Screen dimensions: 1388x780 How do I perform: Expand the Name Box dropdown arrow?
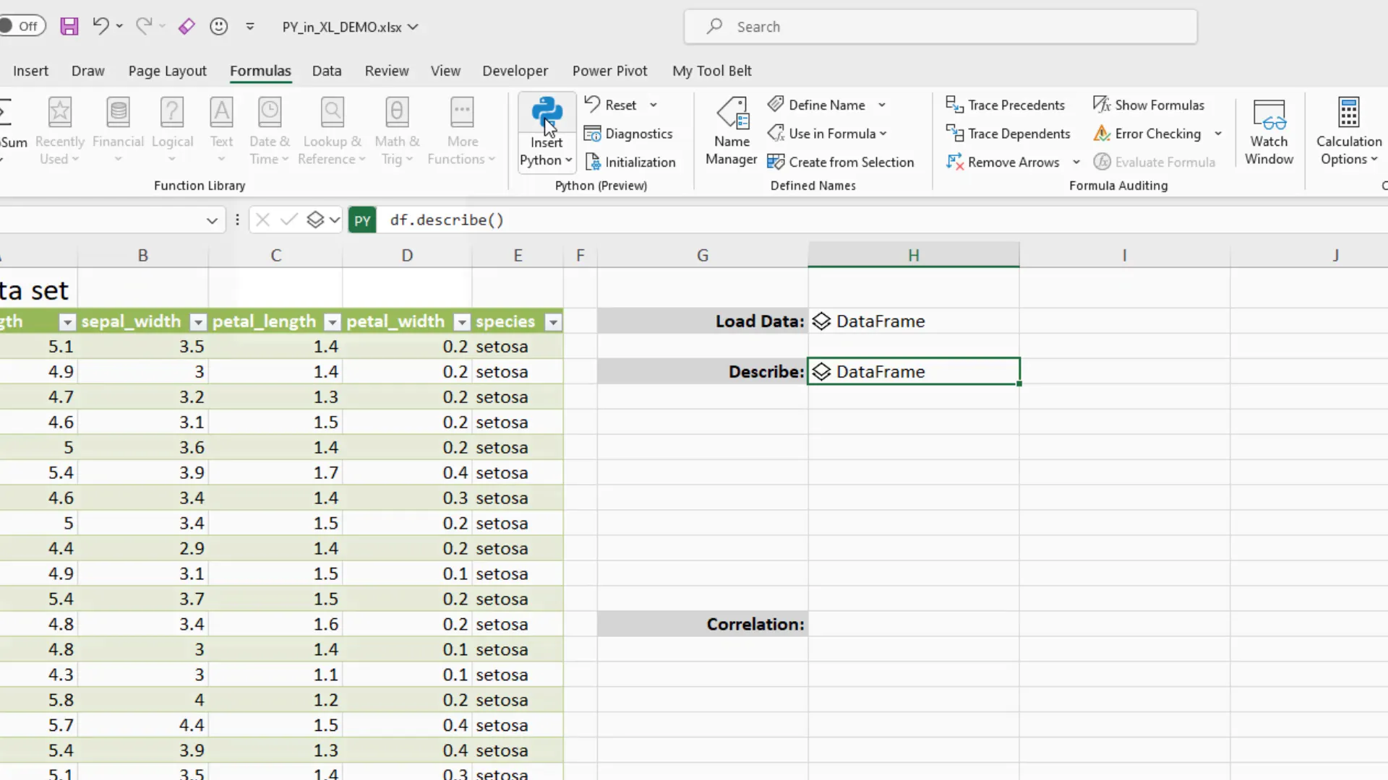pos(211,220)
